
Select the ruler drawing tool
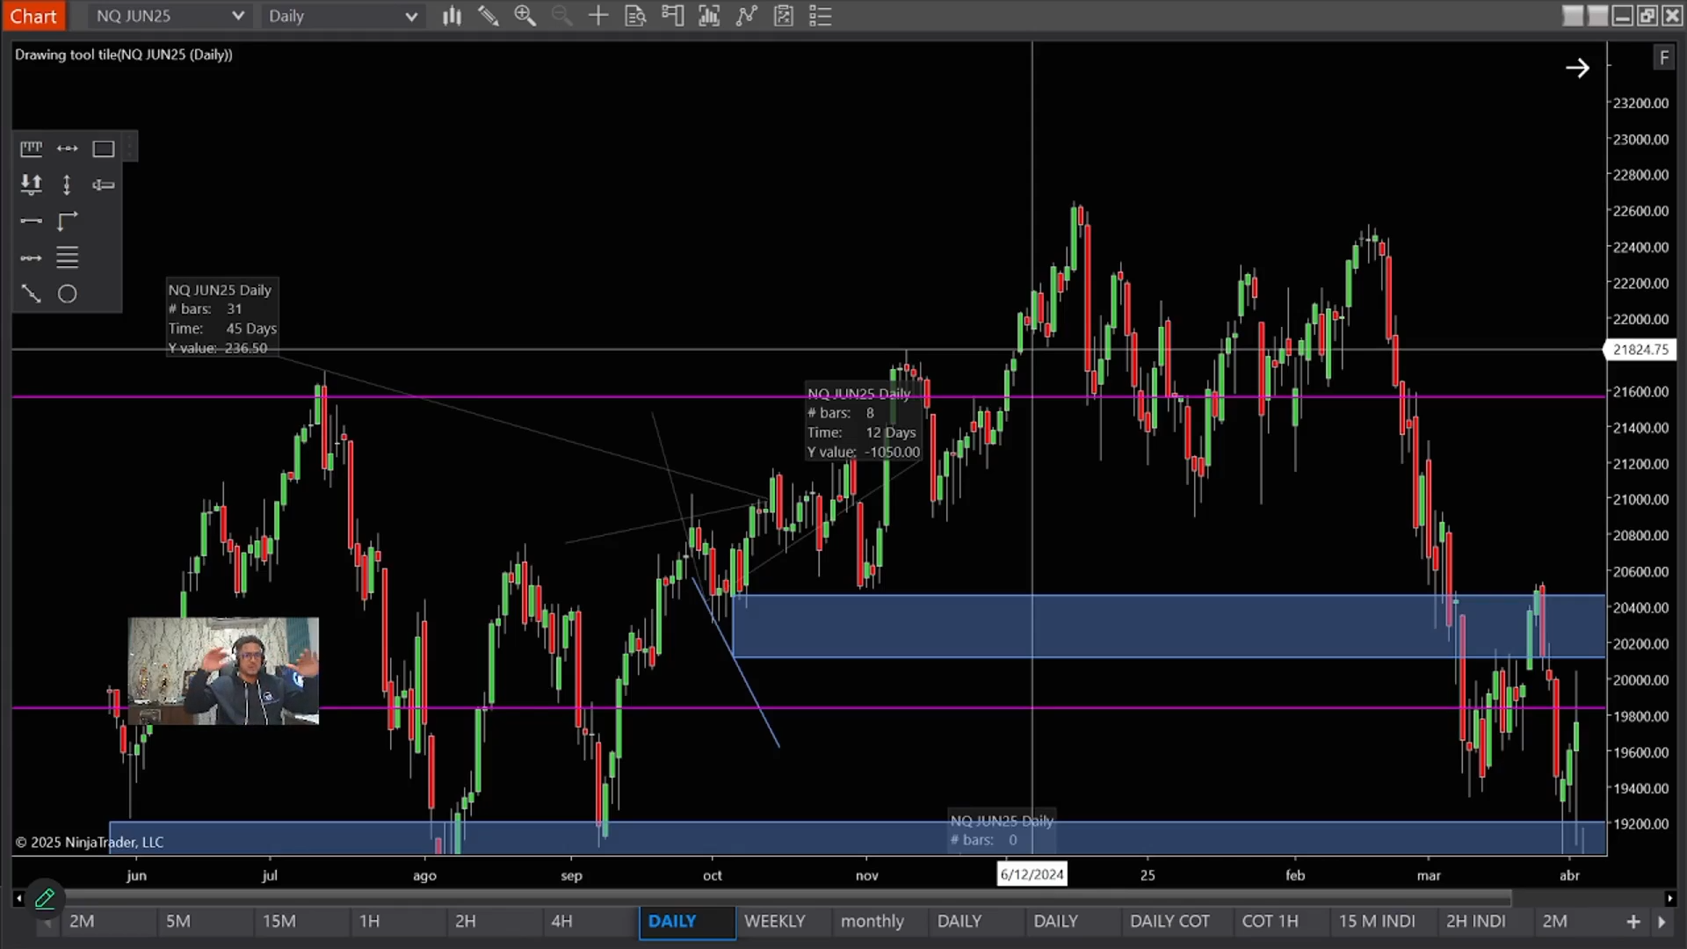pyautogui.click(x=31, y=149)
